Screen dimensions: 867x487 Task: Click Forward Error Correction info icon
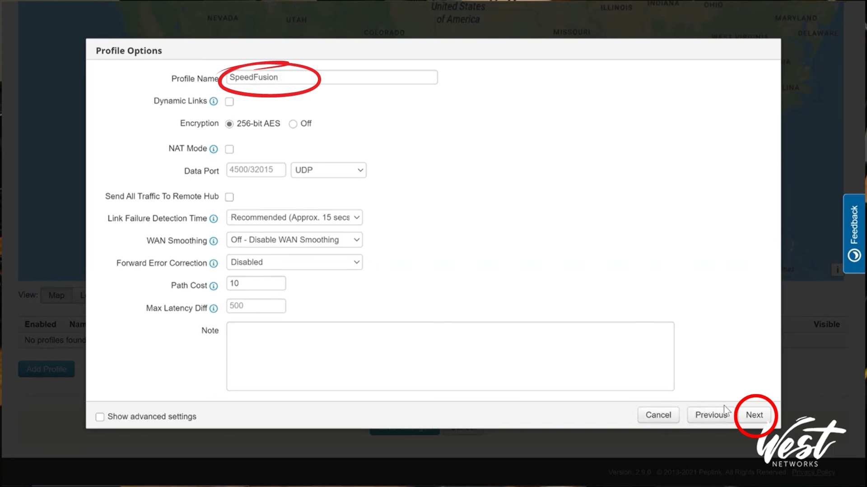pos(214,263)
